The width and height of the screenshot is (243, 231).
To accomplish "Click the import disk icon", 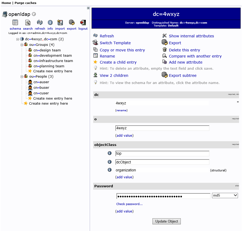I will [60, 23].
